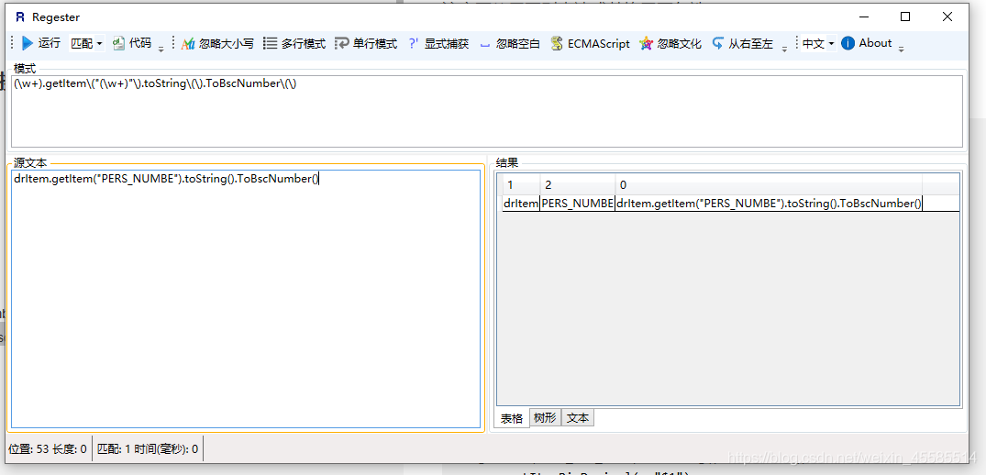Toggle ignore culture (忽略文化) option
The width and height of the screenshot is (986, 475).
(670, 43)
